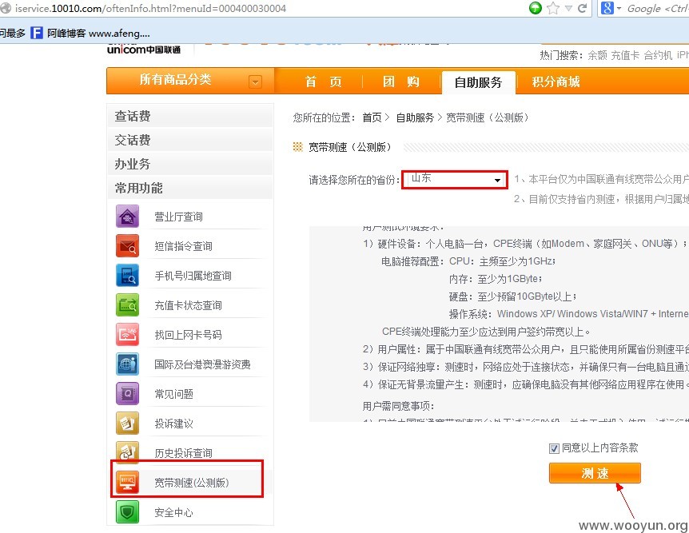This screenshot has height=533, width=689.
Task: Open the province dropdown showing 山东
Action: [x=455, y=180]
